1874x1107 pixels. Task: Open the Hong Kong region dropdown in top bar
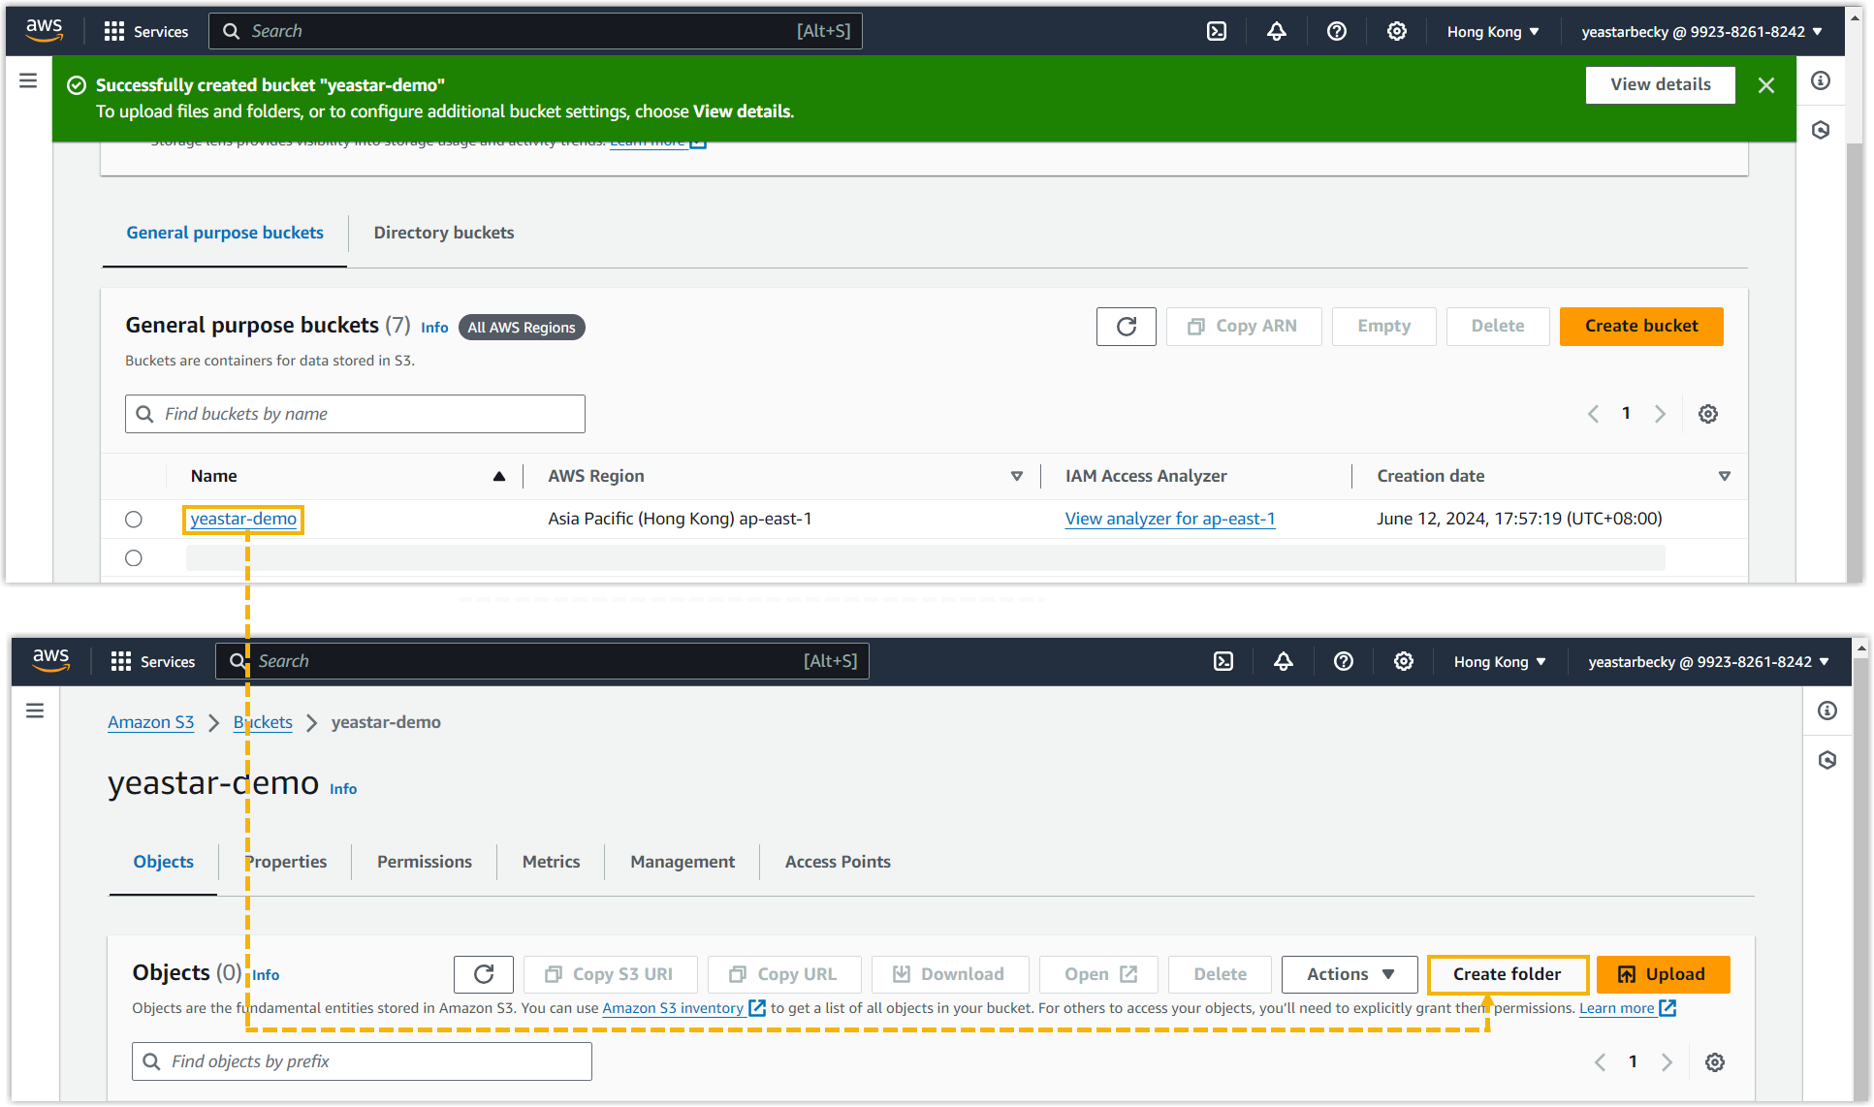tap(1492, 31)
